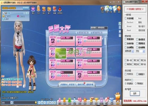Check the 第六名 checkbox
This screenshot has height=106, width=148.
140,64
